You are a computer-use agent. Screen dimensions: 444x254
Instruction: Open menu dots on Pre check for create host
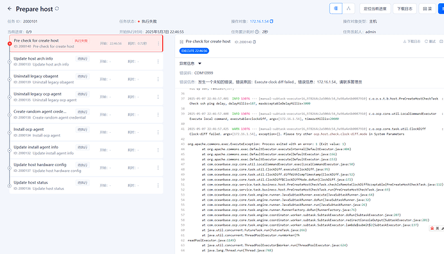tap(158, 44)
